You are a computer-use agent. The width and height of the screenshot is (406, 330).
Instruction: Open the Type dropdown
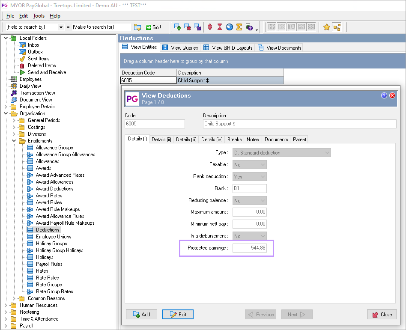coord(327,153)
